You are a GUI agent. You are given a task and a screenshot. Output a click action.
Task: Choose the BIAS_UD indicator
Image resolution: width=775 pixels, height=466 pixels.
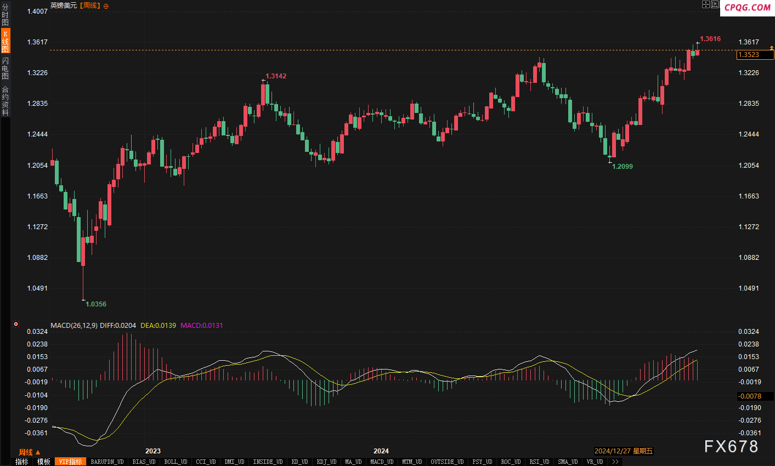(x=144, y=462)
